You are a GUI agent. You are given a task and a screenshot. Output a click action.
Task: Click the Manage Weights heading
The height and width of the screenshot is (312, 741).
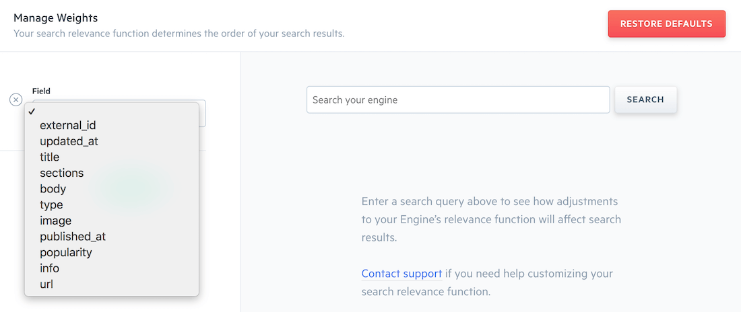(x=56, y=18)
